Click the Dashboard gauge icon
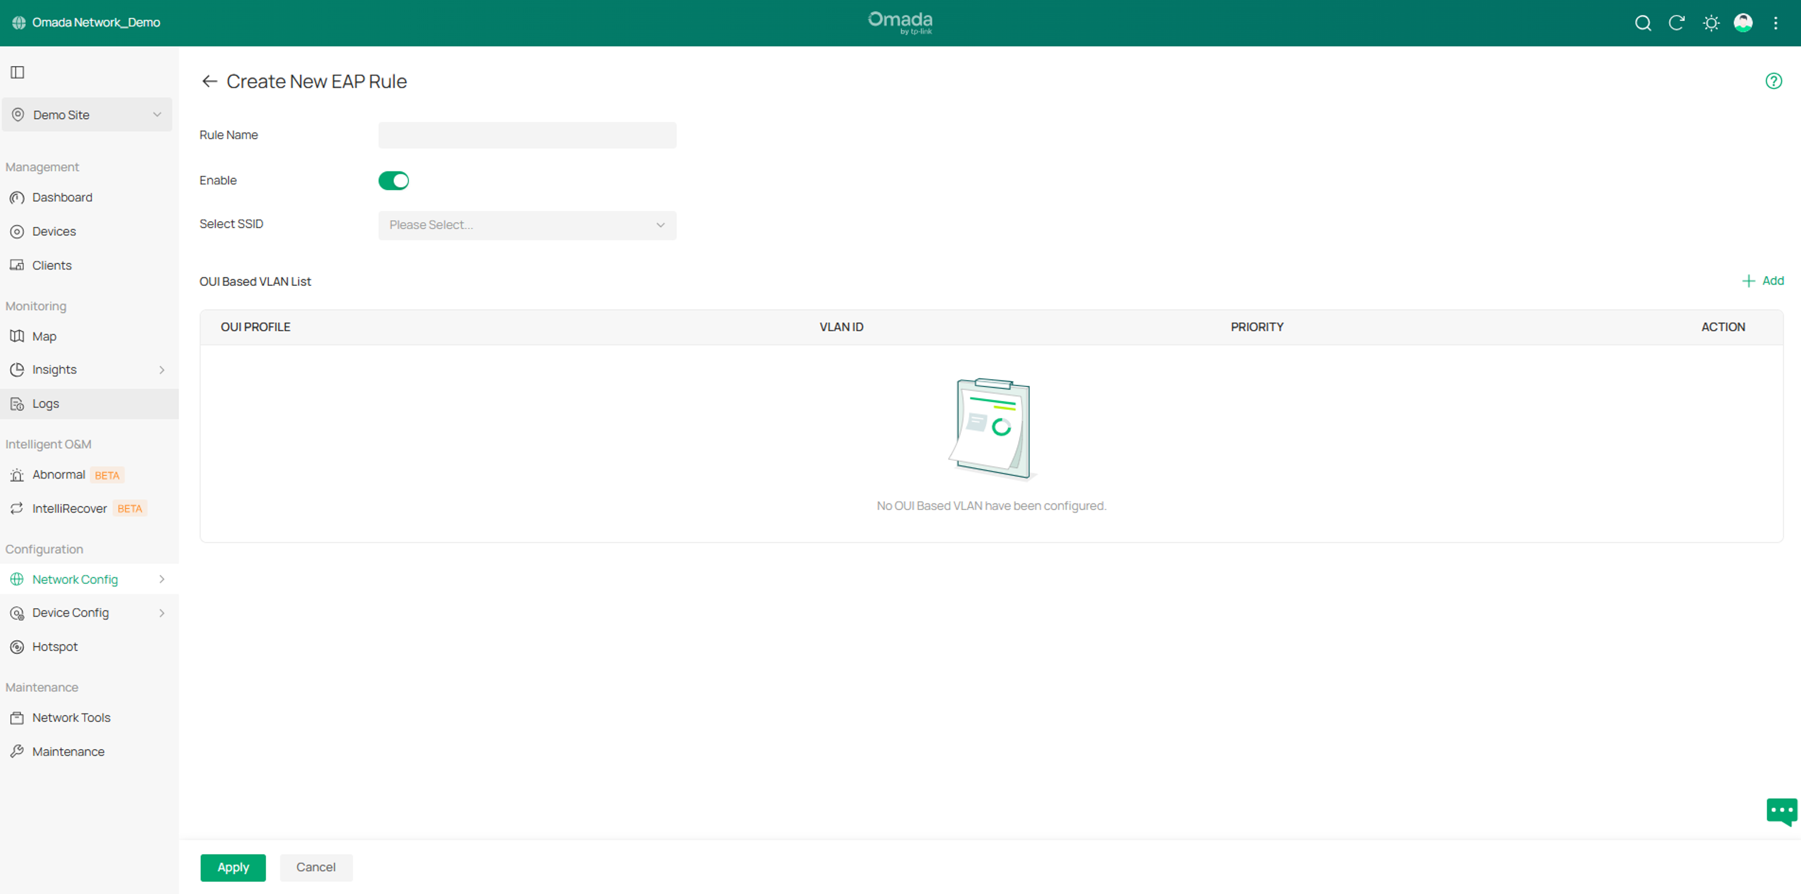Image resolution: width=1801 pixels, height=894 pixels. tap(17, 198)
